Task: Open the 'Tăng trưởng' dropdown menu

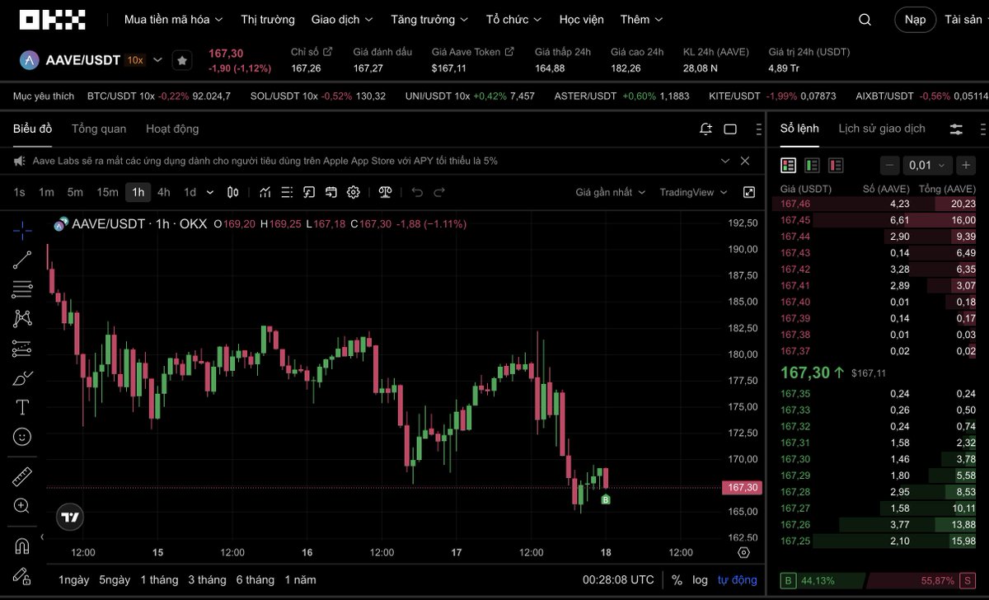Action: click(x=429, y=19)
